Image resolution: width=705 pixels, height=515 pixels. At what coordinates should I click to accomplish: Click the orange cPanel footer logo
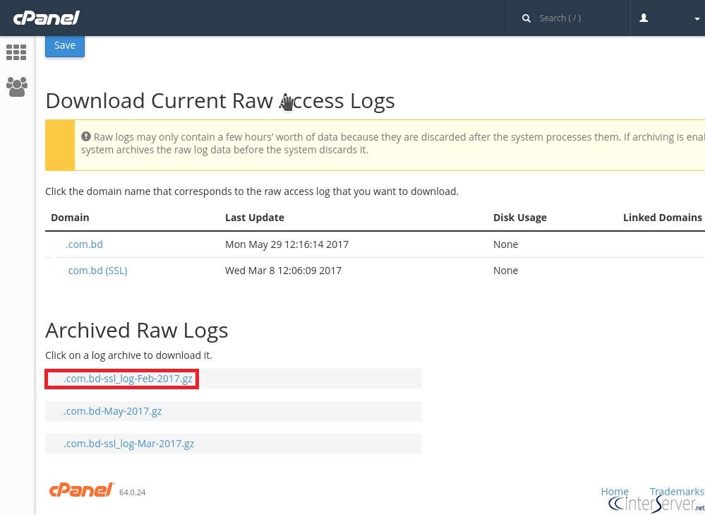(81, 490)
